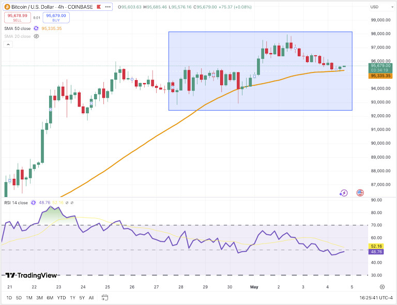397x305 pixels.
Task: Click the US flag economic event icon
Action: point(360,193)
